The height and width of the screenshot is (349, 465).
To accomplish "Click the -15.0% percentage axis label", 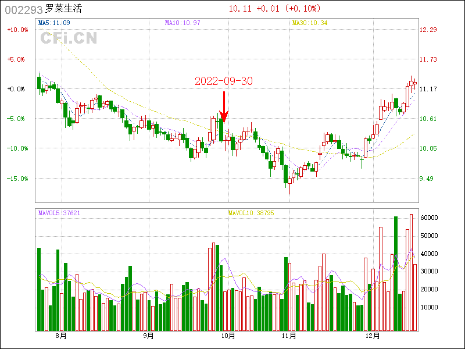I will coord(17,179).
